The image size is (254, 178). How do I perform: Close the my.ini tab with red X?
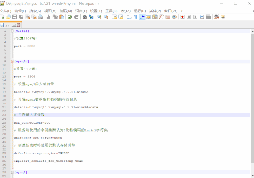point(18,25)
